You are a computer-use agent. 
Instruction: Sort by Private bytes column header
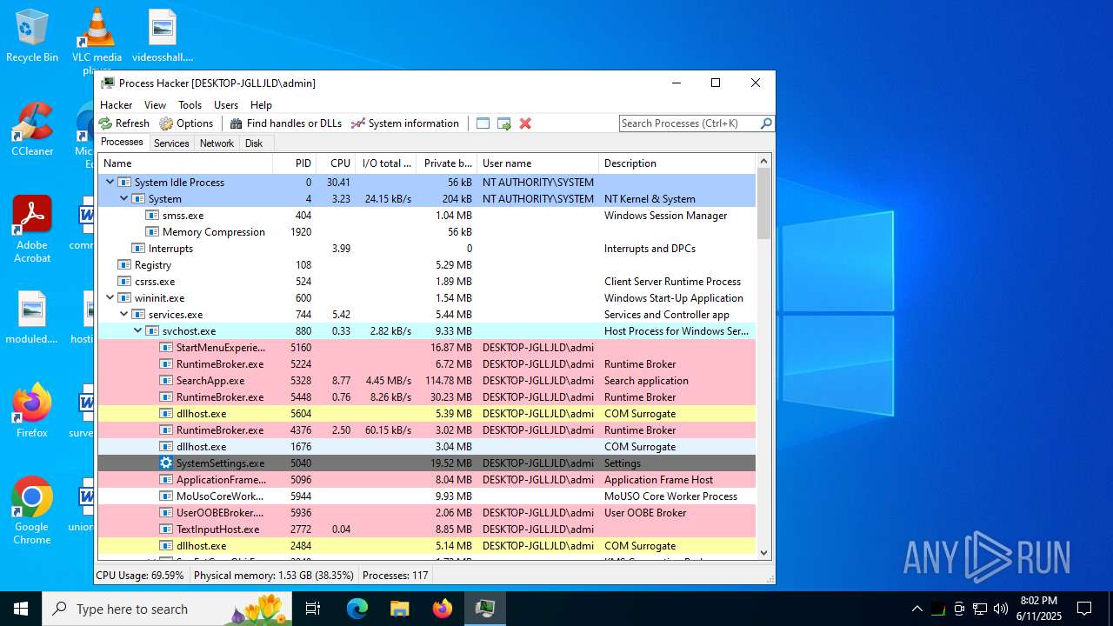coord(447,163)
